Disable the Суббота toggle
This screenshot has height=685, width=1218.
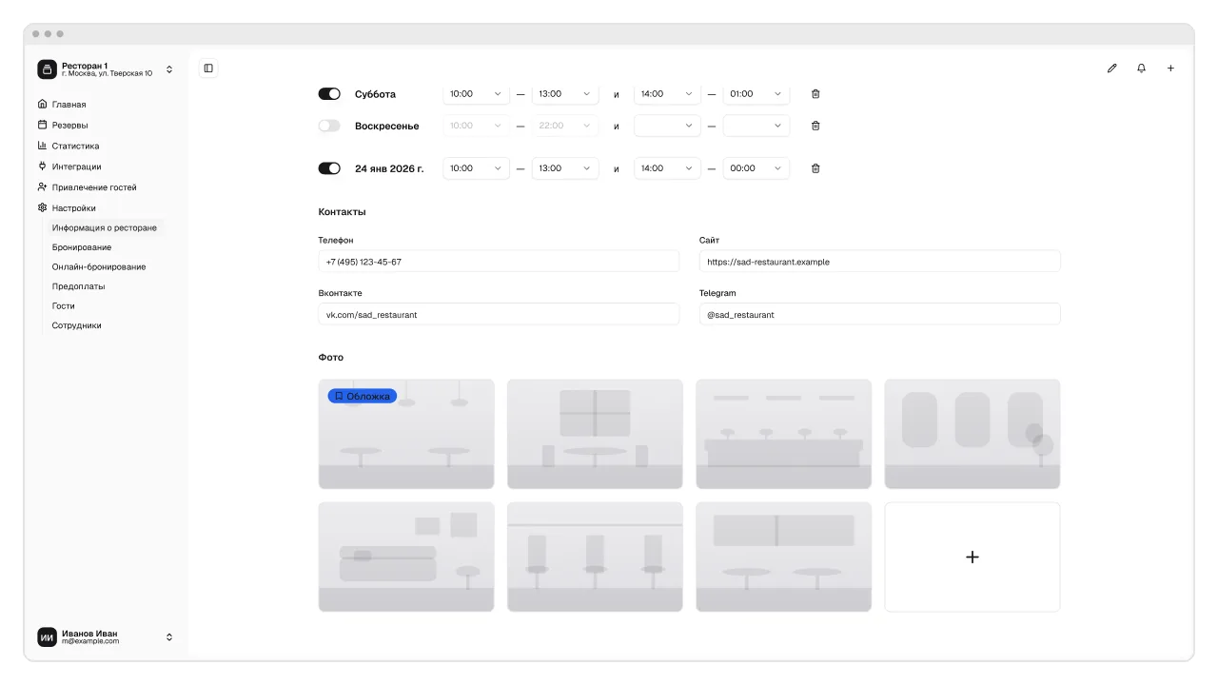(329, 94)
